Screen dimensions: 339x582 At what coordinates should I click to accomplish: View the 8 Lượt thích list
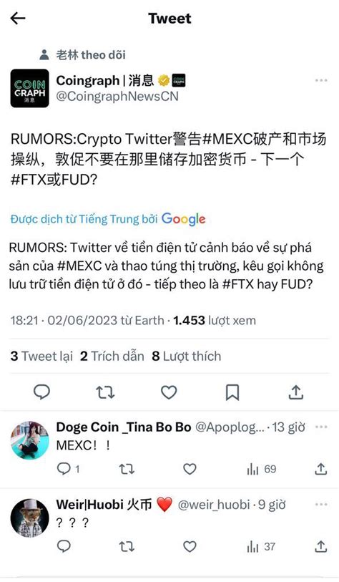point(187,357)
